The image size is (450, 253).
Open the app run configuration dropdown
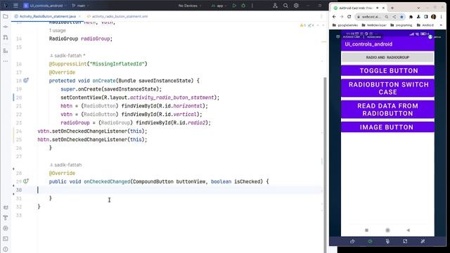click(x=219, y=6)
